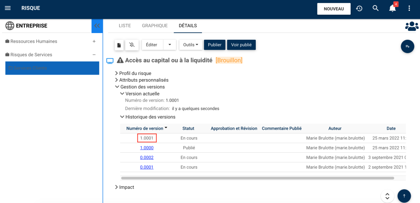Click the users group icon
The width and height of the screenshot is (420, 203).
tap(412, 26)
